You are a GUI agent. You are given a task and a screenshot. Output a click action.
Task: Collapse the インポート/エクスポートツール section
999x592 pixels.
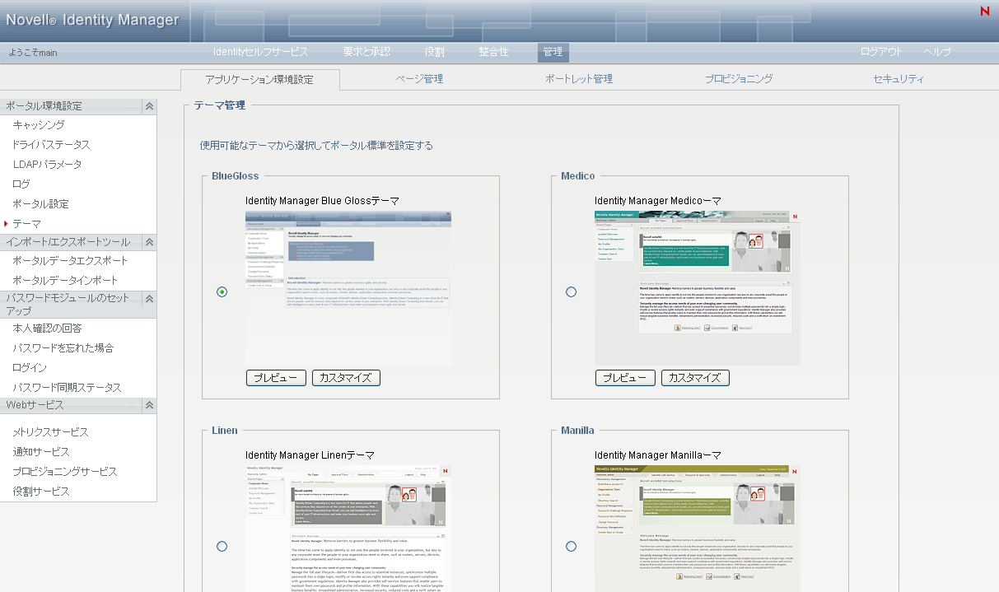tap(149, 242)
